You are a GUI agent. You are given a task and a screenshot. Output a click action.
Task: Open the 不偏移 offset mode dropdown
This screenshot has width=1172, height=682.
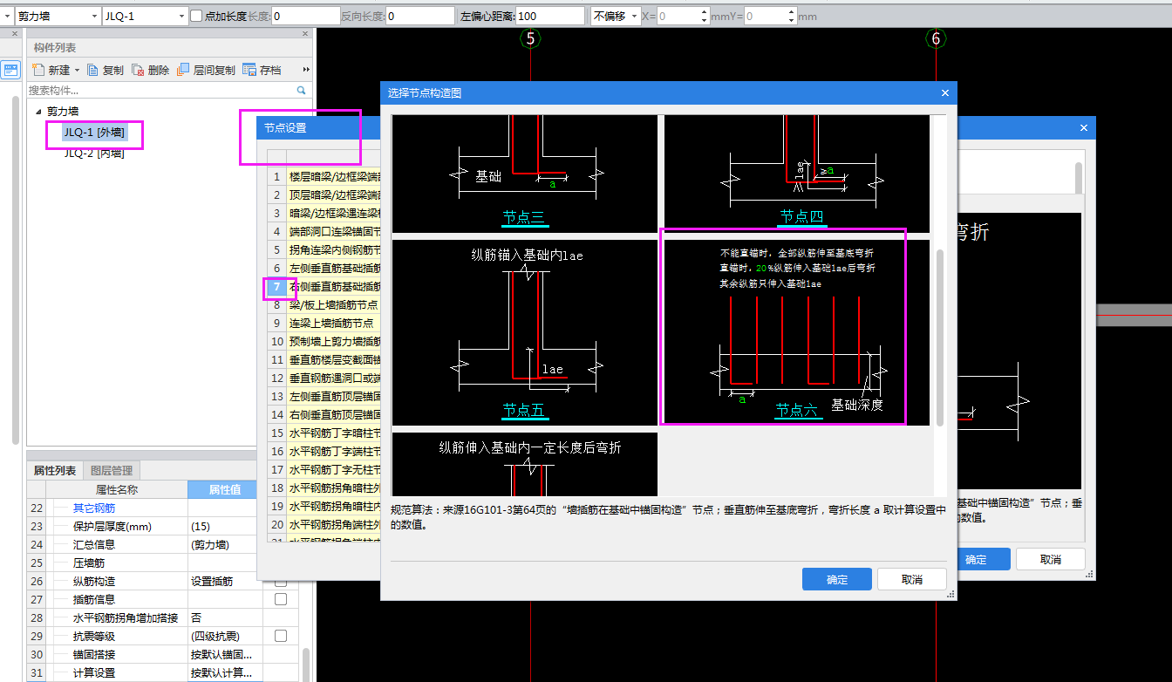coord(634,16)
